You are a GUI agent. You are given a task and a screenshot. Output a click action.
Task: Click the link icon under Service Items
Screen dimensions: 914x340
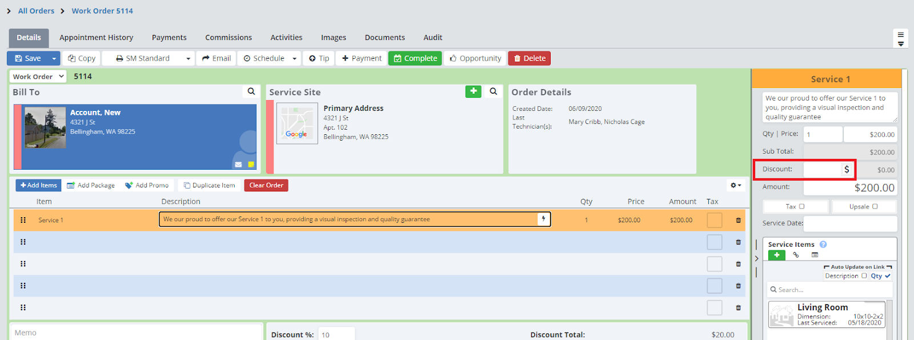796,255
